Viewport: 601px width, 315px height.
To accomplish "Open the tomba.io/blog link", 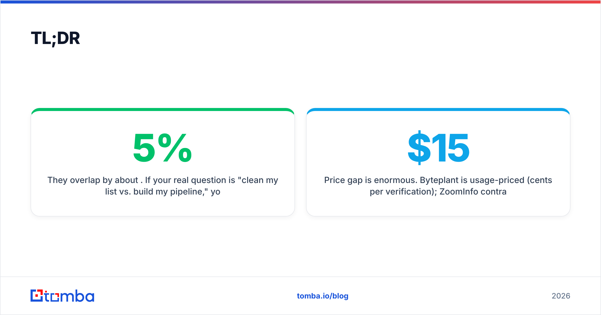I will [x=323, y=296].
